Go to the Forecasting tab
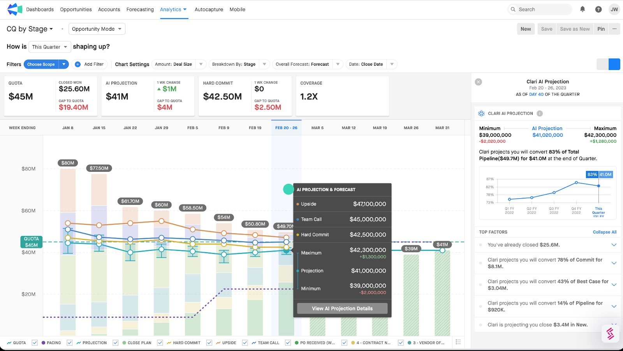 [140, 9]
